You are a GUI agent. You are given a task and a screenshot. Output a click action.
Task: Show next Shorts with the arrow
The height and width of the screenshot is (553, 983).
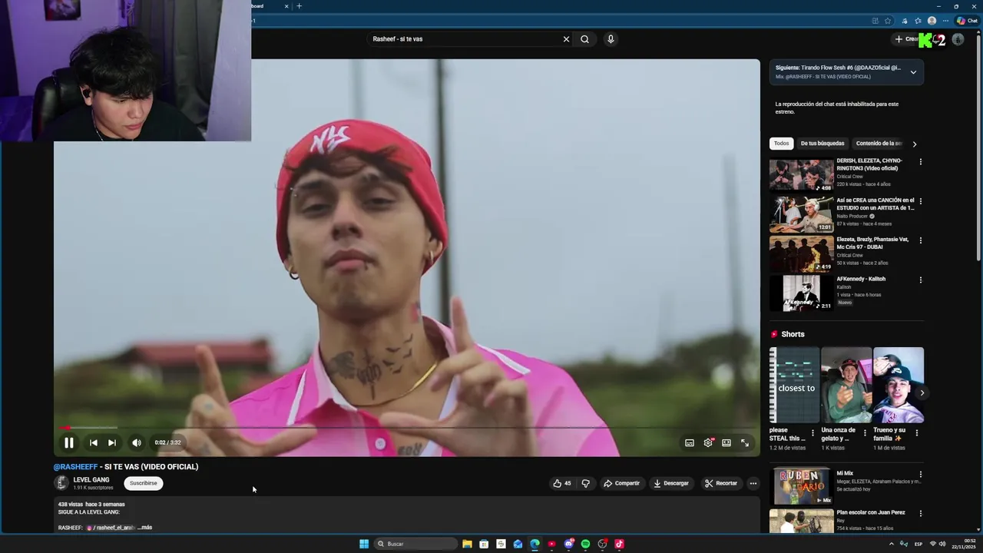click(x=922, y=393)
